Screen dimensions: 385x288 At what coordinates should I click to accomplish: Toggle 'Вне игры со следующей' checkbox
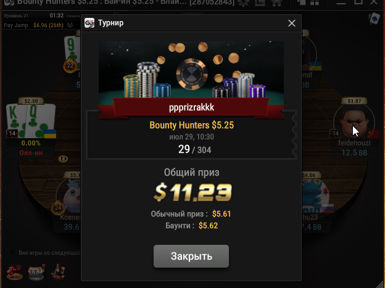click(12, 253)
